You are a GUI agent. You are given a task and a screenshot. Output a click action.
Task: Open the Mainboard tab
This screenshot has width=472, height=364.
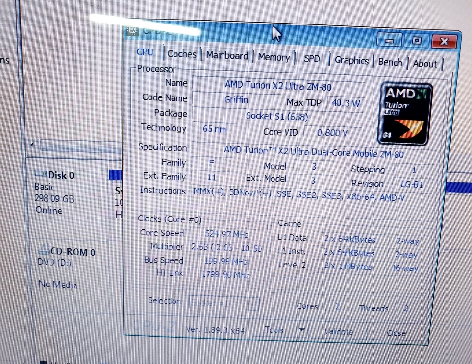click(x=226, y=55)
